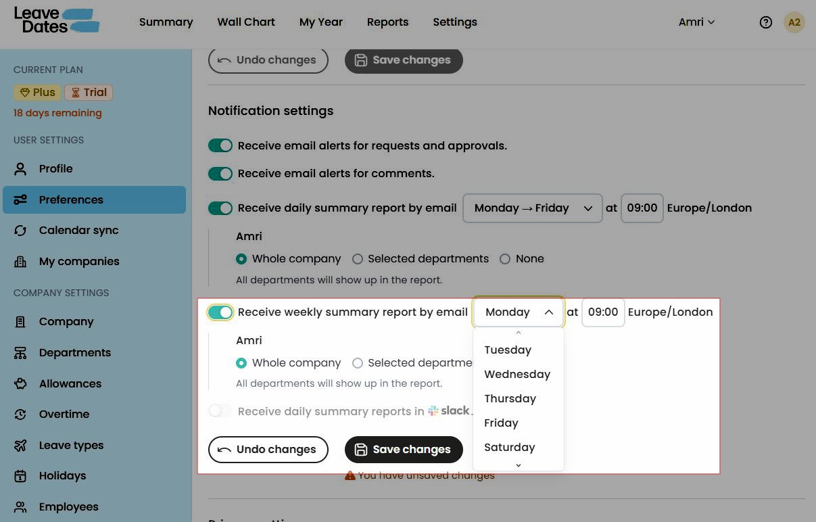Click the '18 days remaining' text
The height and width of the screenshot is (522, 816).
pos(57,114)
